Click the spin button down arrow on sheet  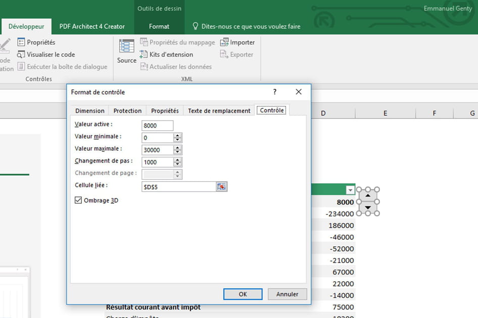coord(368,207)
